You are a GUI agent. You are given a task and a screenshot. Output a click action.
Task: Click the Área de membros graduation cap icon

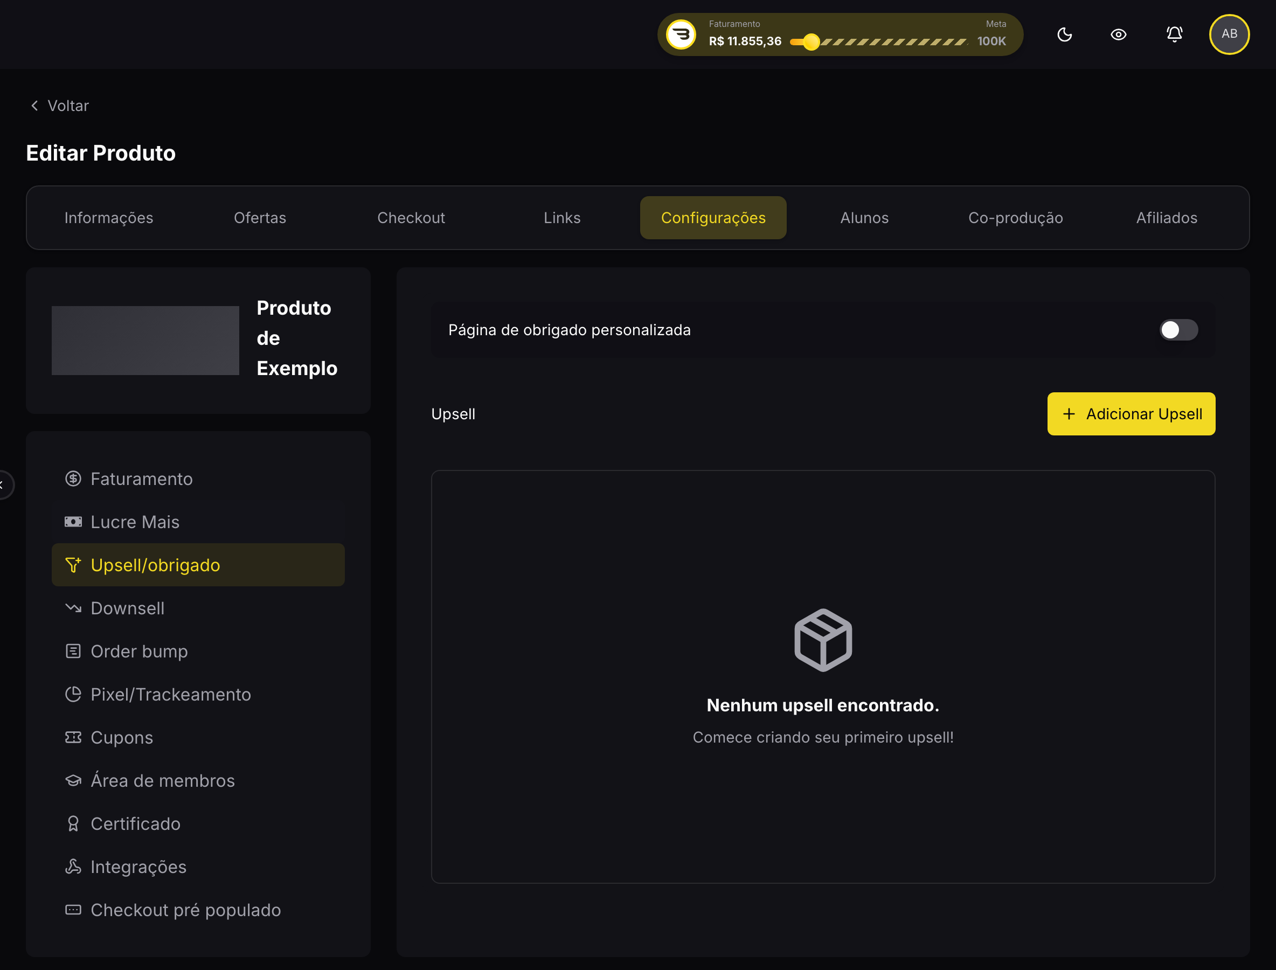(x=73, y=781)
